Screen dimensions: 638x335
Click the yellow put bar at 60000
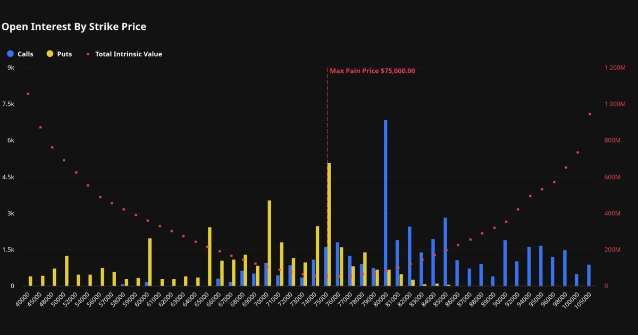click(x=150, y=262)
